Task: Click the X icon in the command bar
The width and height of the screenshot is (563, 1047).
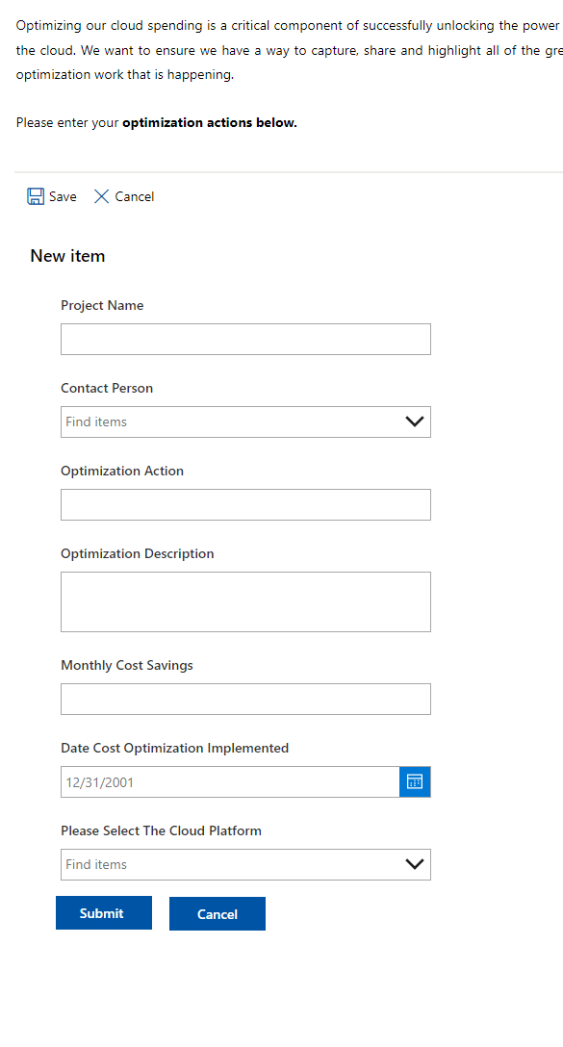Action: coord(101,196)
